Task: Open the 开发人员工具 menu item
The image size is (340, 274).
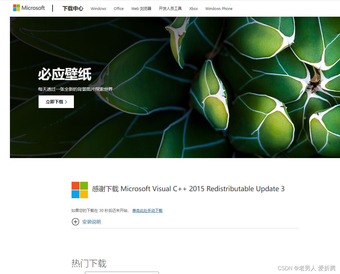Action: pyautogui.click(x=170, y=9)
